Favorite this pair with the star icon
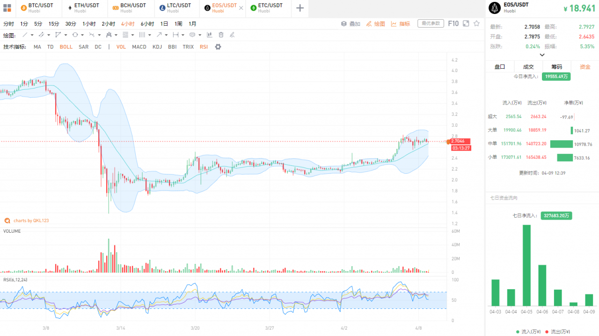Image resolution: width=599 pixels, height=336 pixels. (x=476, y=23)
